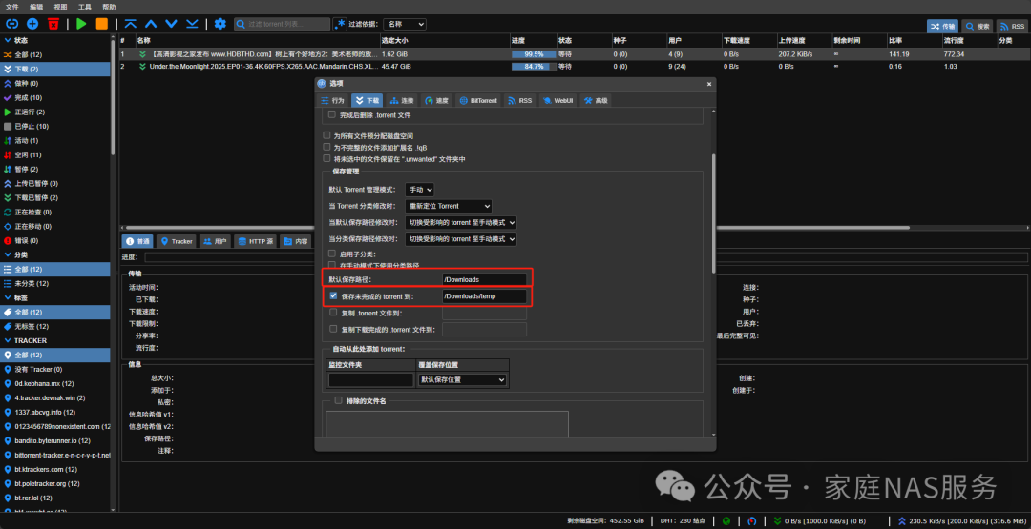1031x529 pixels.
Task: Enable 完成后删除 .torrent 文件 checkbox
Action: coord(332,115)
